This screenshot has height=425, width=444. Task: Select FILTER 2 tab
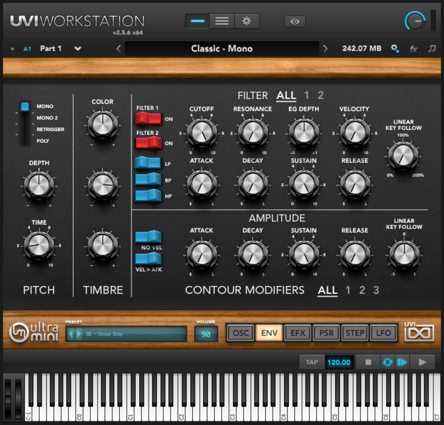[x=321, y=95]
